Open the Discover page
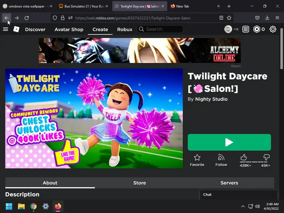Image resolution: width=284 pixels, height=213 pixels. (x=35, y=29)
